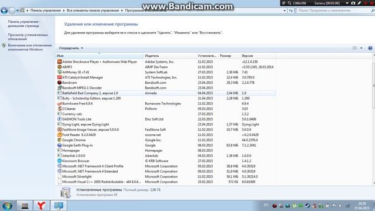Open the help question mark icon
Viewport: 375px width, 211px height.
(370, 48)
